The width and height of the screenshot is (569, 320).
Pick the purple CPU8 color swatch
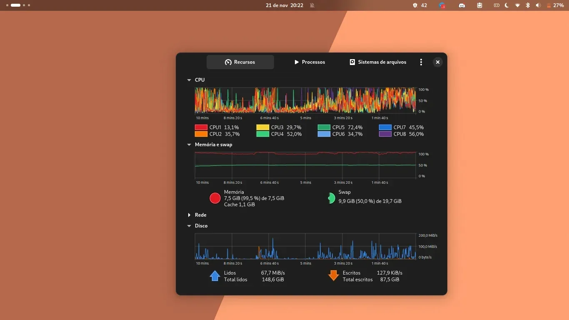(x=385, y=134)
